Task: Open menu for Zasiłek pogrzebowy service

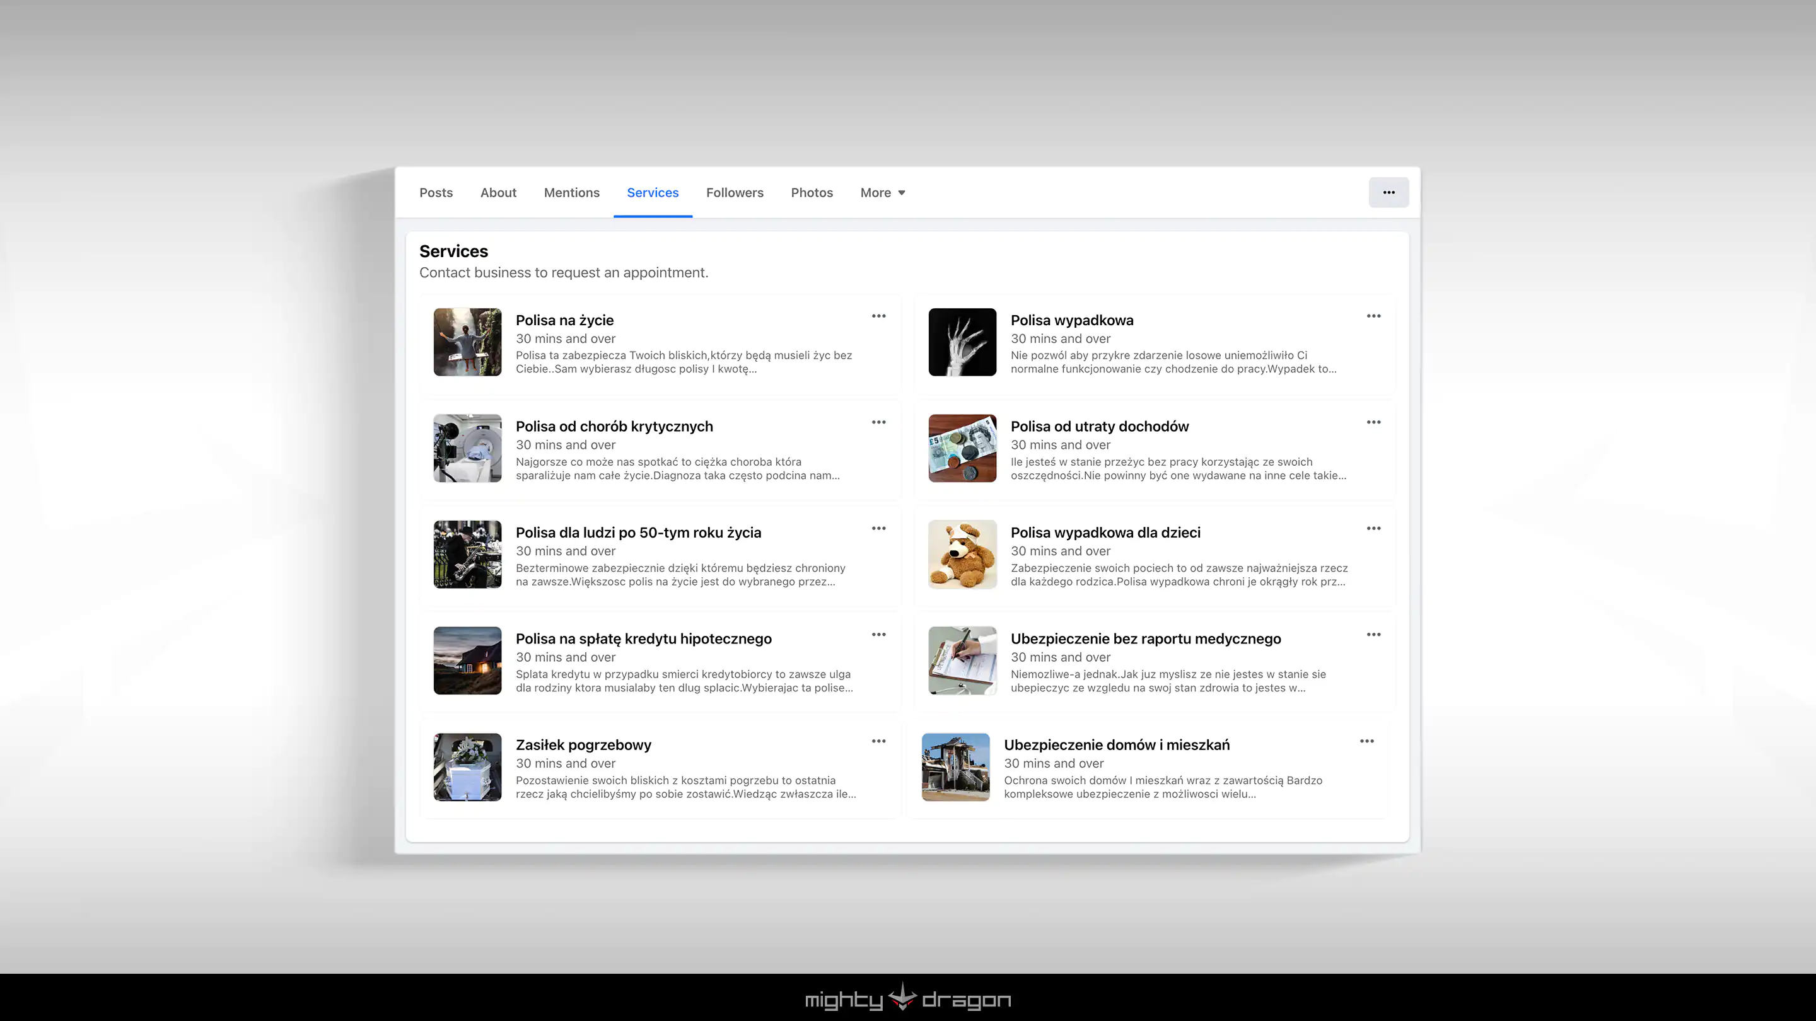Action: [x=878, y=741]
